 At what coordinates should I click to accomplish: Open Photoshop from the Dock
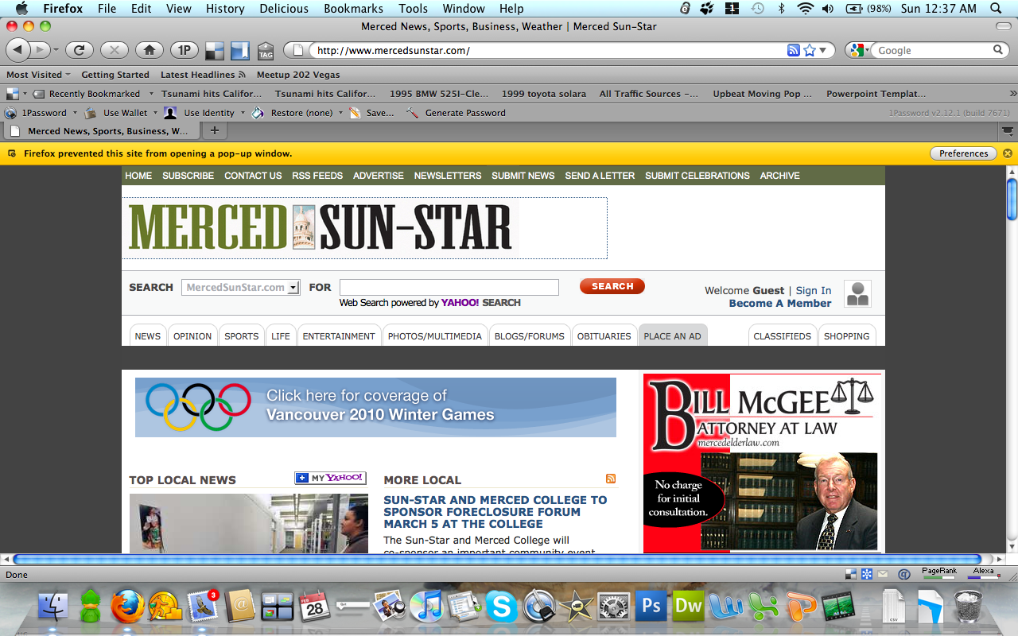[x=651, y=606]
